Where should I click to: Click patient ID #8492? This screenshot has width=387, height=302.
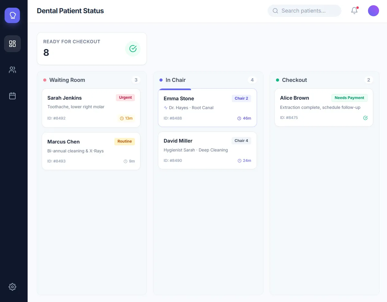56,118
